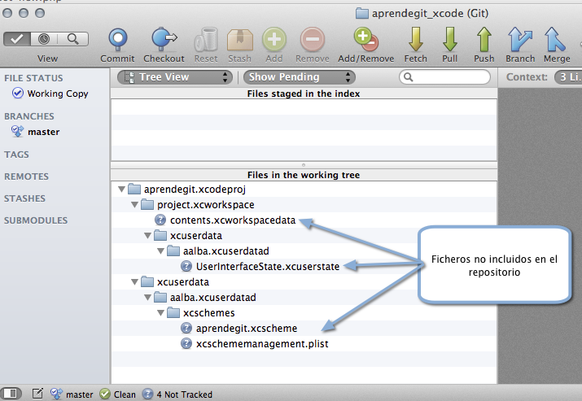582x401 pixels.
Task: Click the Pull toolbar icon
Action: click(449, 40)
